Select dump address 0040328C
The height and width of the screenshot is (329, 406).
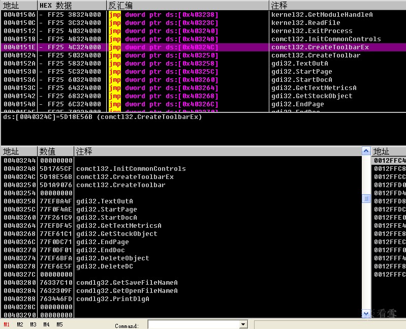tap(20, 307)
